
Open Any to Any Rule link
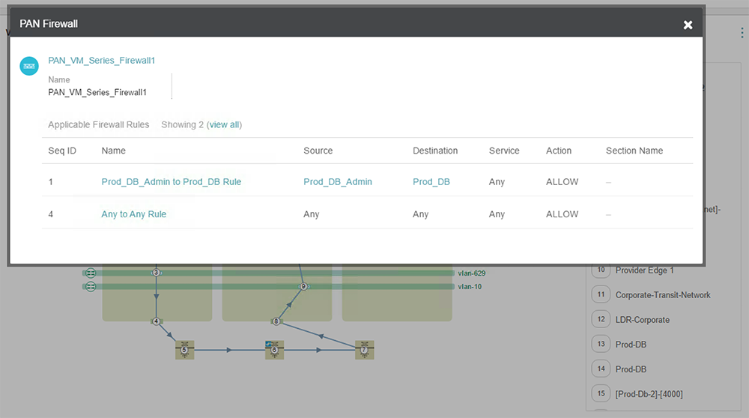tap(134, 214)
